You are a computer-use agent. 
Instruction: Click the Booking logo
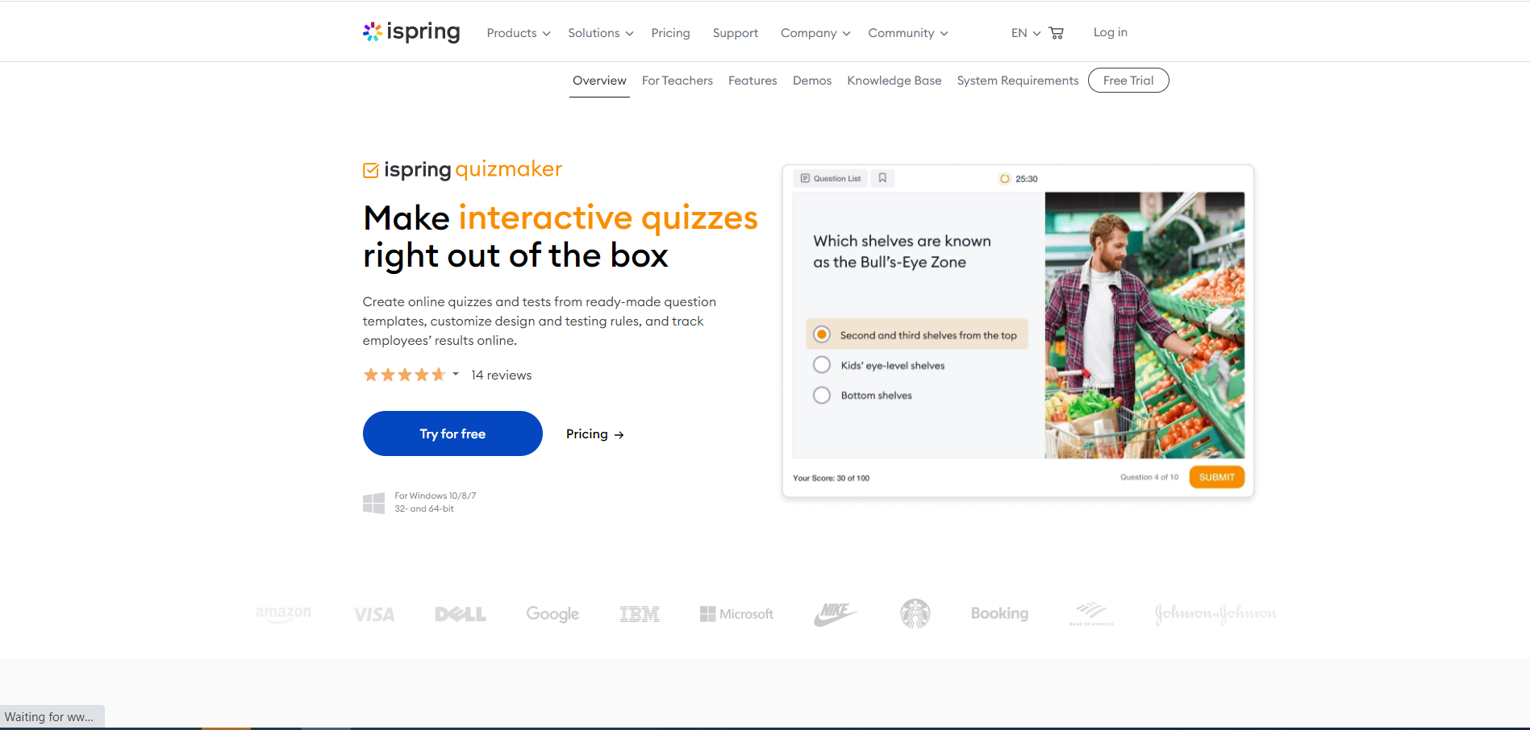(999, 613)
